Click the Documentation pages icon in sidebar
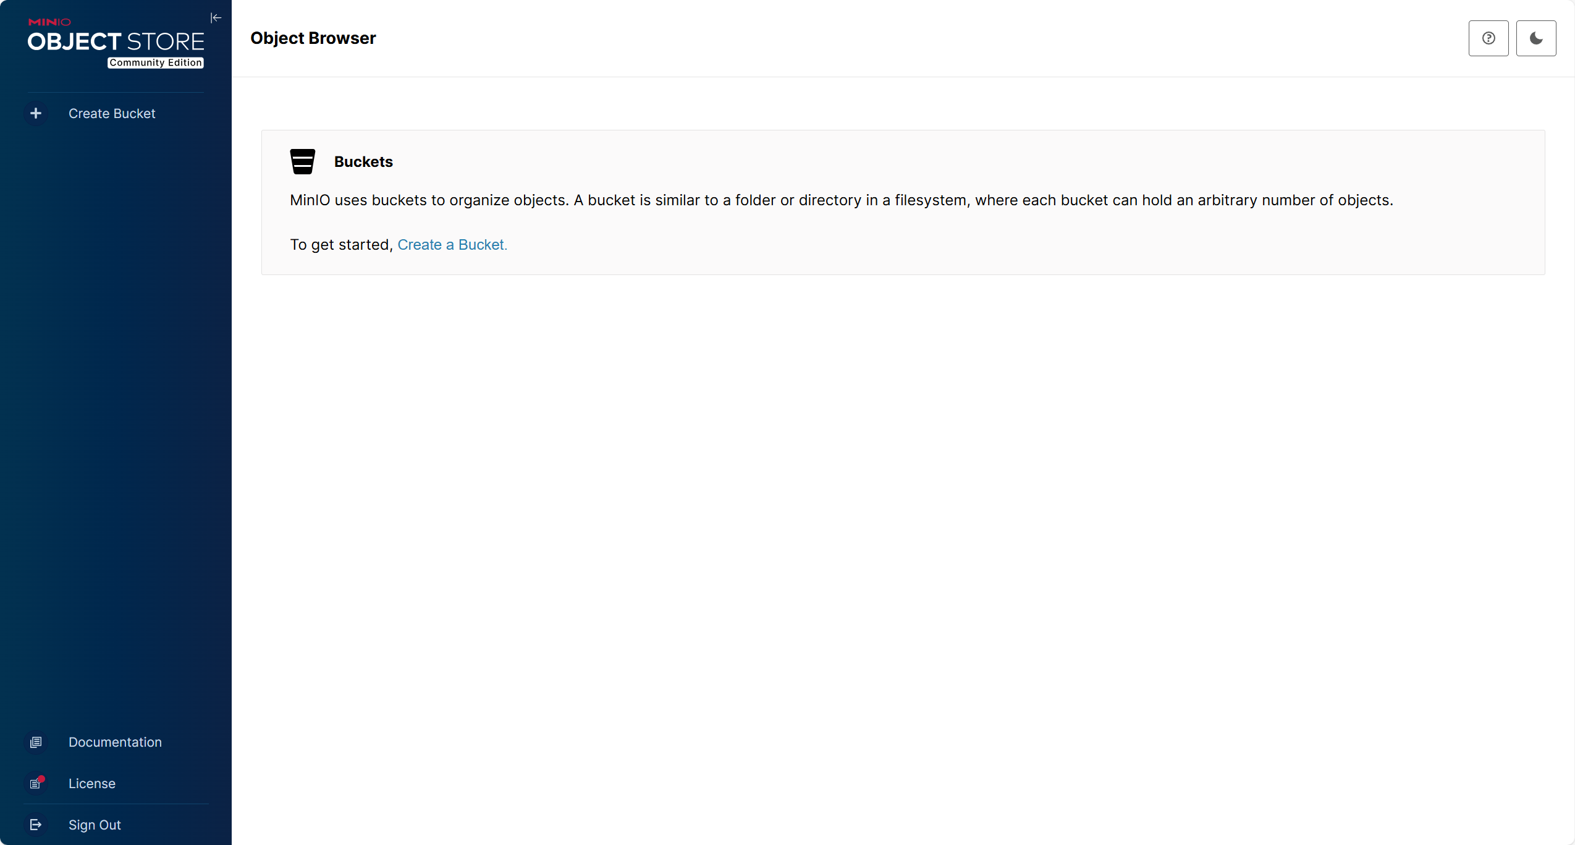 (36, 742)
